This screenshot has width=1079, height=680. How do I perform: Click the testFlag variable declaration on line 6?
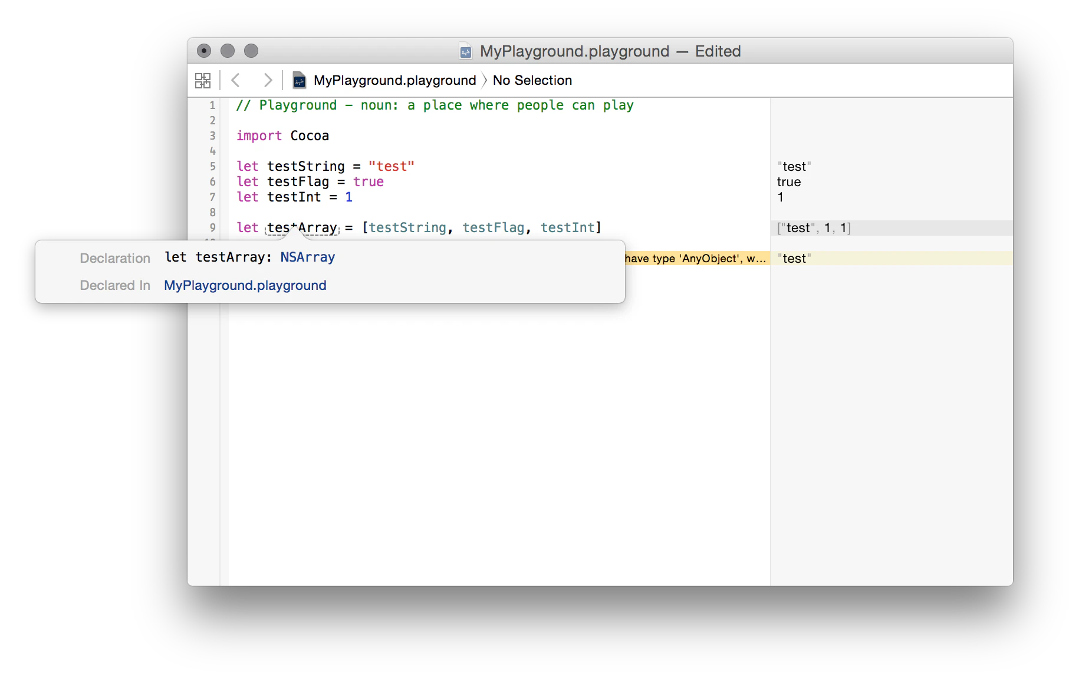pos(298,182)
